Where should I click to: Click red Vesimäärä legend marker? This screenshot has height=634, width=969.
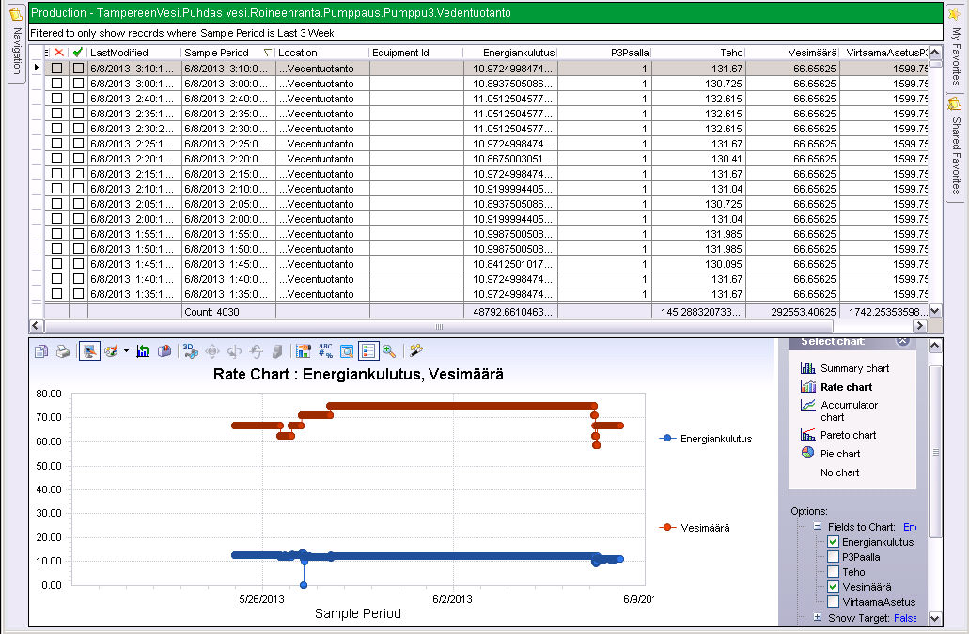point(666,527)
